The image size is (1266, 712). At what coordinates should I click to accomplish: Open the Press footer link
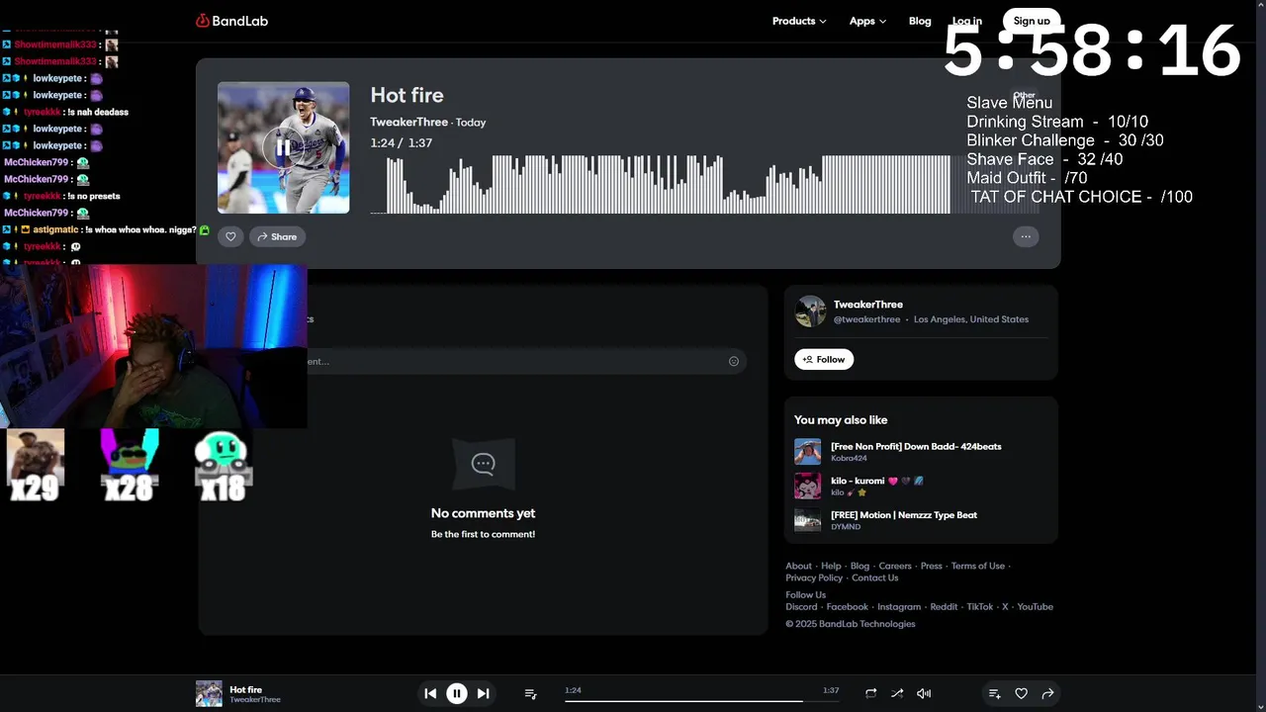[x=932, y=567]
